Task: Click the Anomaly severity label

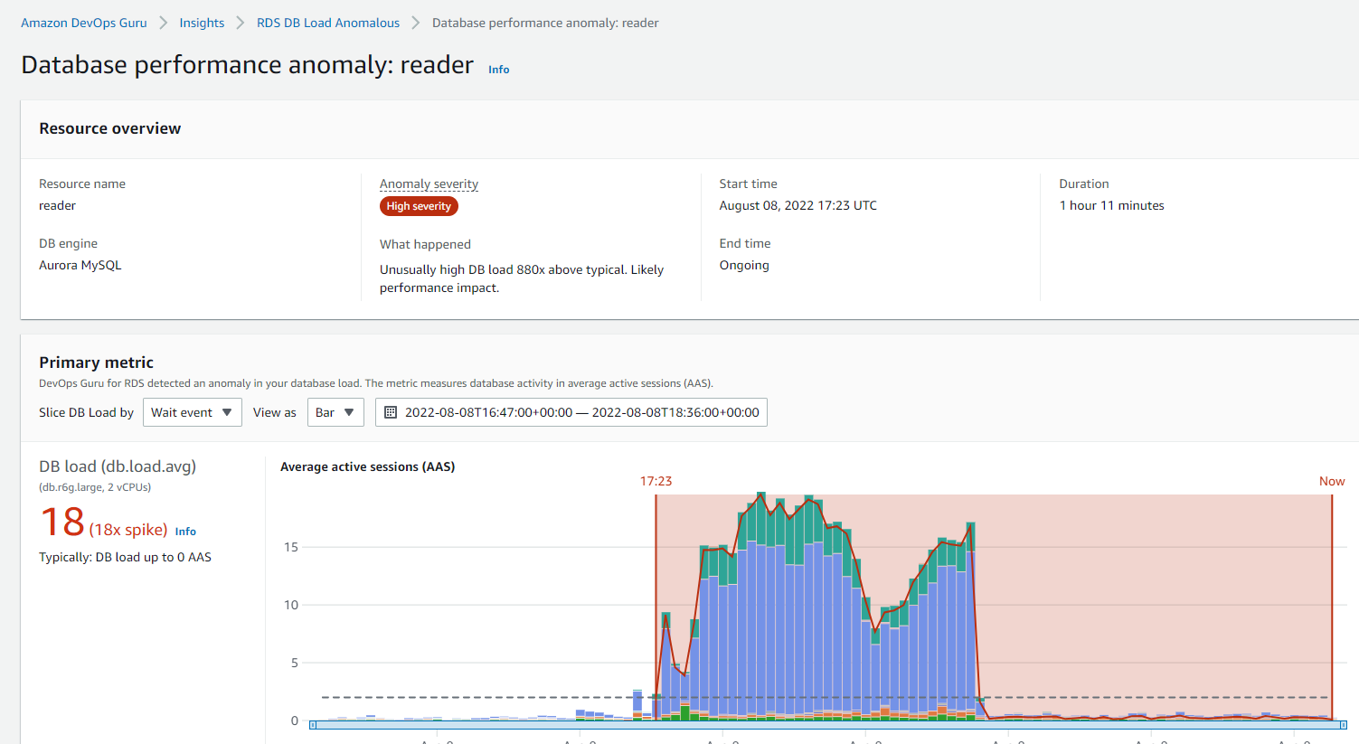Action: click(x=429, y=184)
